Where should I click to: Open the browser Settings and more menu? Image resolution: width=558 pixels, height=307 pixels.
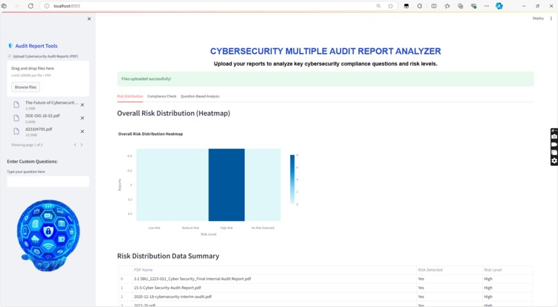[x=487, y=6]
